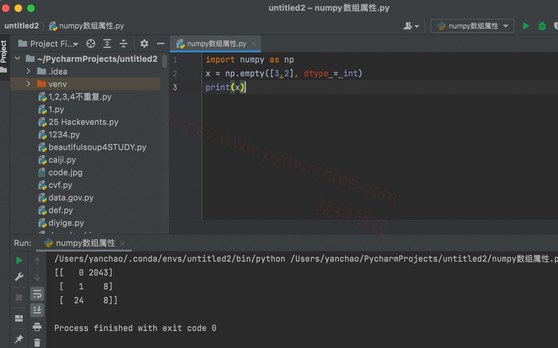Toggle scroll to end of output
The height and width of the screenshot is (348, 558).
click(37, 310)
